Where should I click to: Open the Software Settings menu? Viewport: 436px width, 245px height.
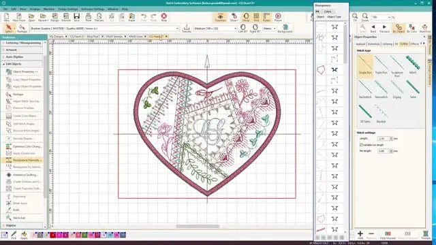pyautogui.click(x=93, y=9)
